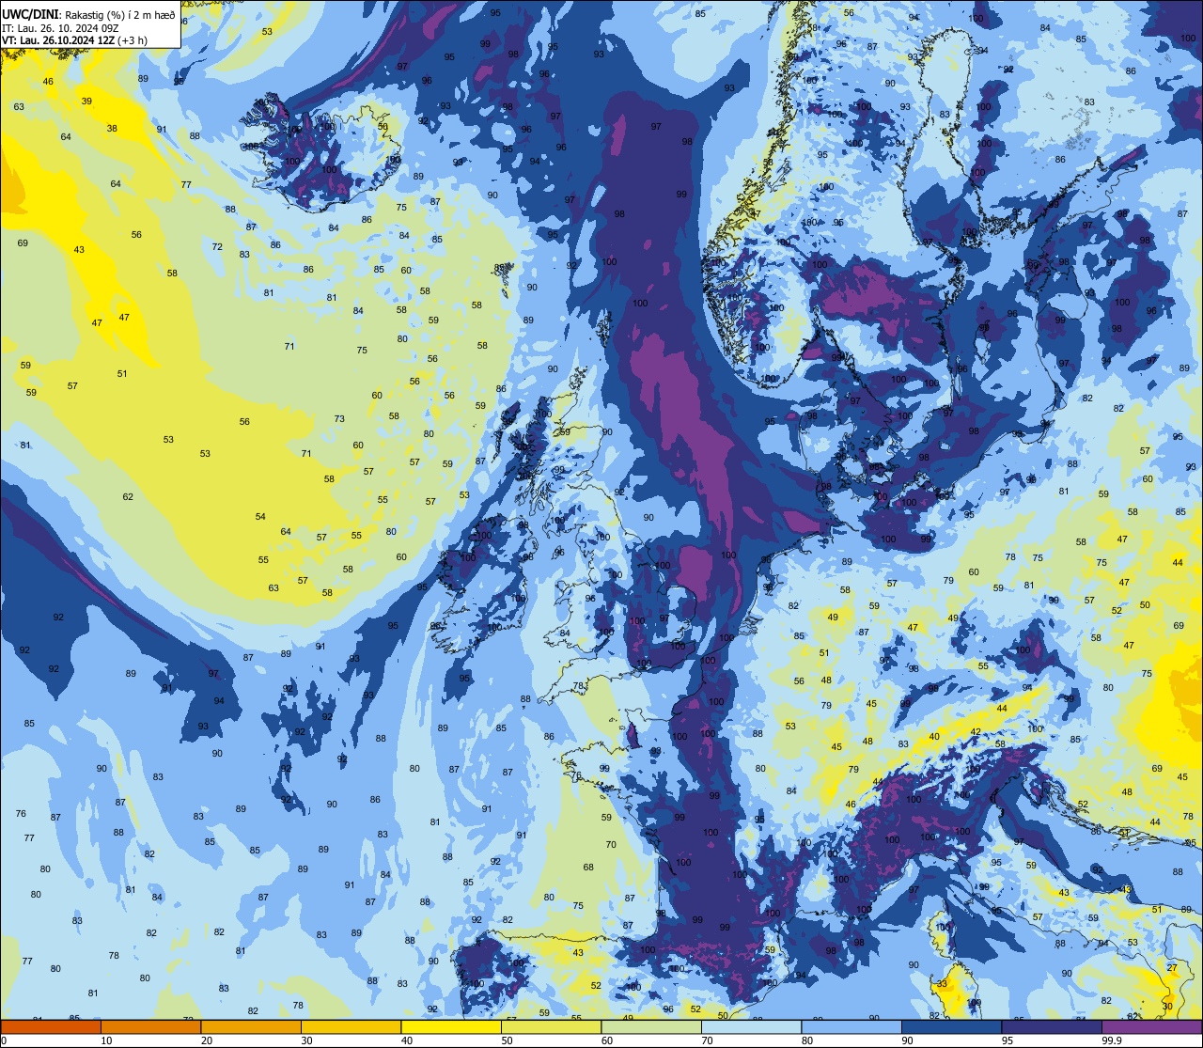This screenshot has width=1203, height=1048.
Task: Click the map humidity value '39'
Action: [x=86, y=101]
